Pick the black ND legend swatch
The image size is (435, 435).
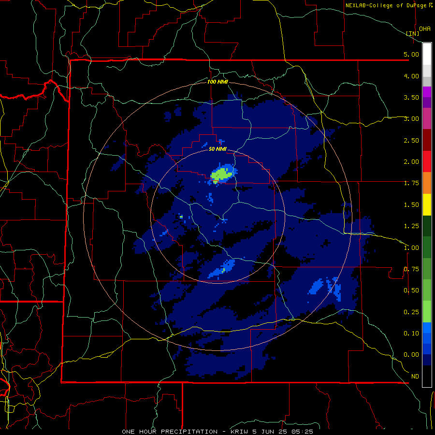[x=427, y=376]
